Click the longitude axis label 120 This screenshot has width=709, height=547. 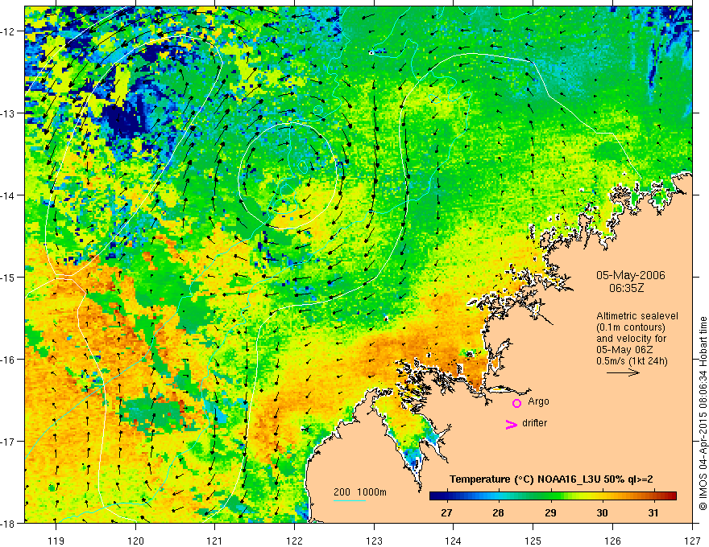click(x=135, y=541)
